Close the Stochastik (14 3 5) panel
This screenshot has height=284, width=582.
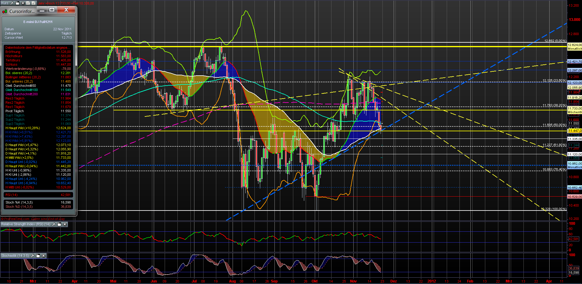[43, 256]
